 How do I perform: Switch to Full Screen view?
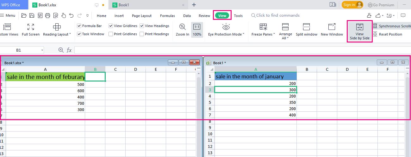[31, 30]
